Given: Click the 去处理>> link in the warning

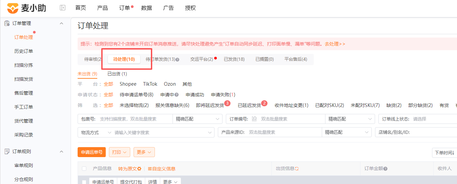Looking at the screenshot, I should tap(335, 44).
